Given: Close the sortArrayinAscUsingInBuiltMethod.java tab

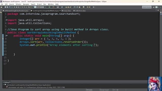Looking at the screenshot, I should 60,11.
